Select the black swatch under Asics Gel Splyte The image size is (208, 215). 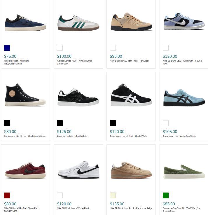[60, 123]
